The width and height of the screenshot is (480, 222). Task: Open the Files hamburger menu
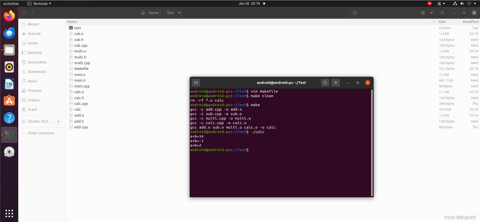(442, 13)
